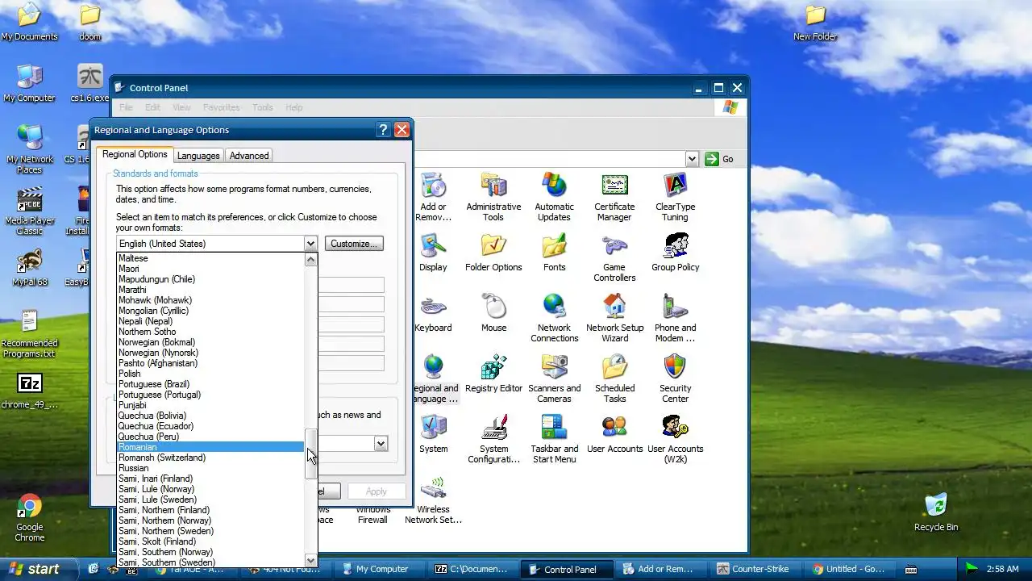Choose Norwegian (Bokmal) format
The height and width of the screenshot is (581, 1032).
pyautogui.click(x=210, y=342)
